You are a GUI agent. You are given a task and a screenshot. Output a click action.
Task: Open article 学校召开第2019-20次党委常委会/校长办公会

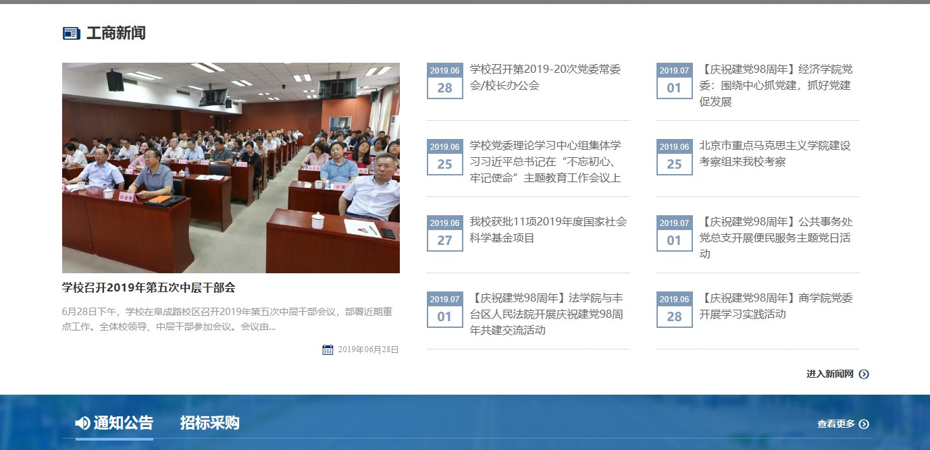tap(545, 77)
